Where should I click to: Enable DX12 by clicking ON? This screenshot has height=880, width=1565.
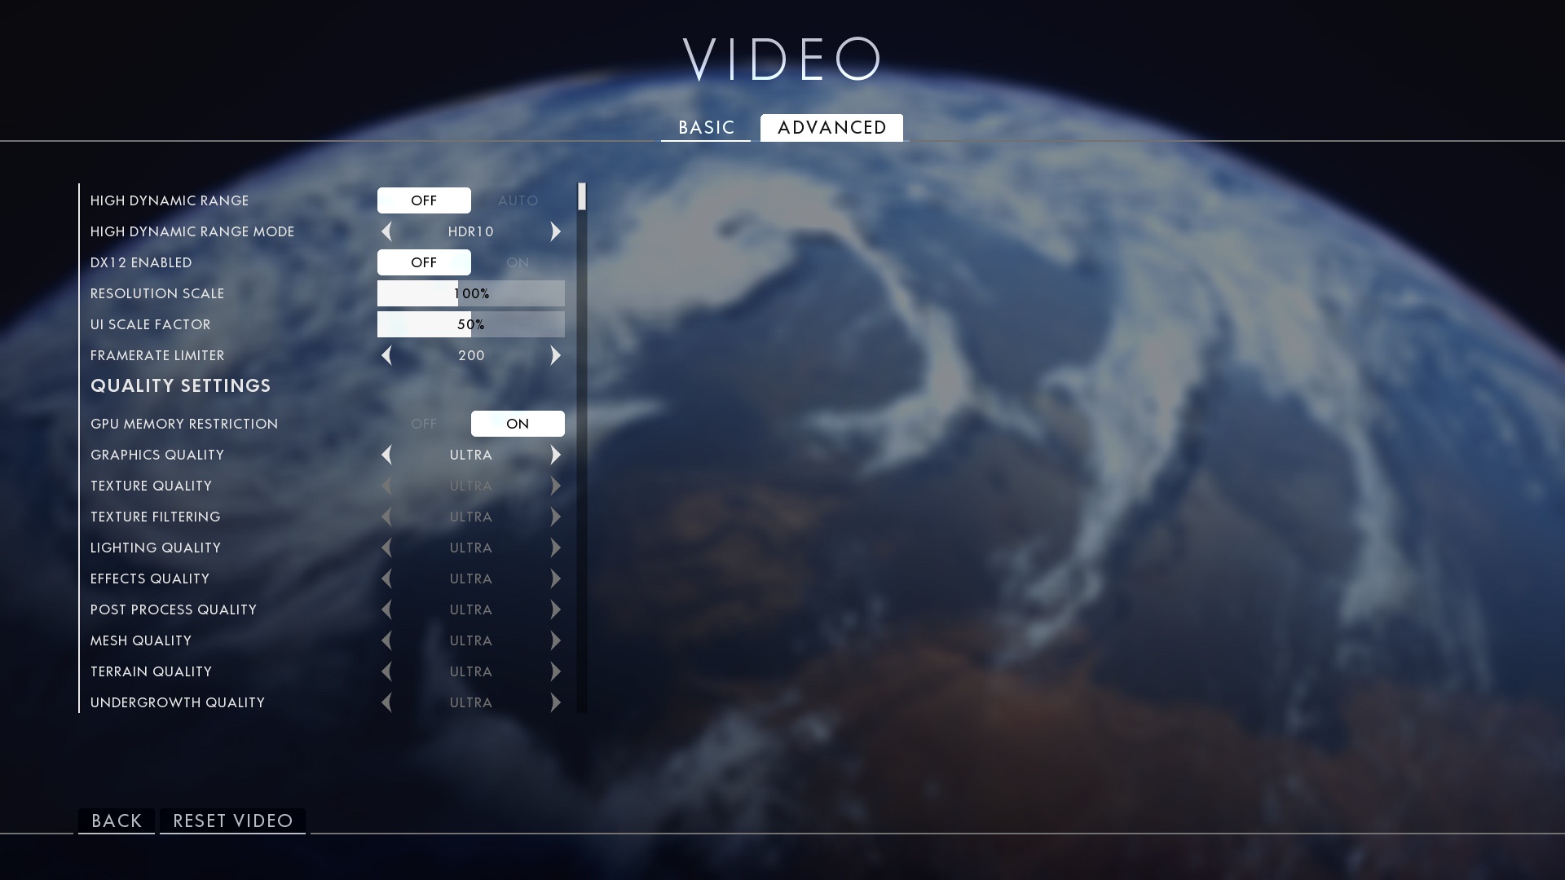tap(517, 262)
